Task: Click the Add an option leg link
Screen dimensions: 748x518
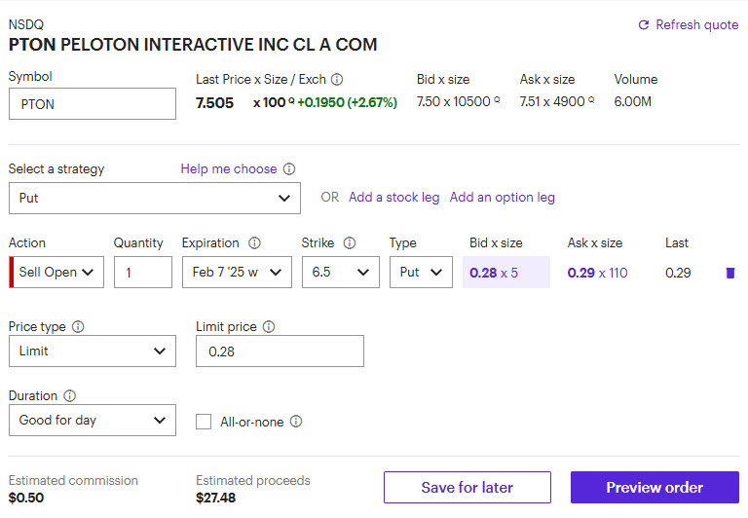Action: (503, 198)
